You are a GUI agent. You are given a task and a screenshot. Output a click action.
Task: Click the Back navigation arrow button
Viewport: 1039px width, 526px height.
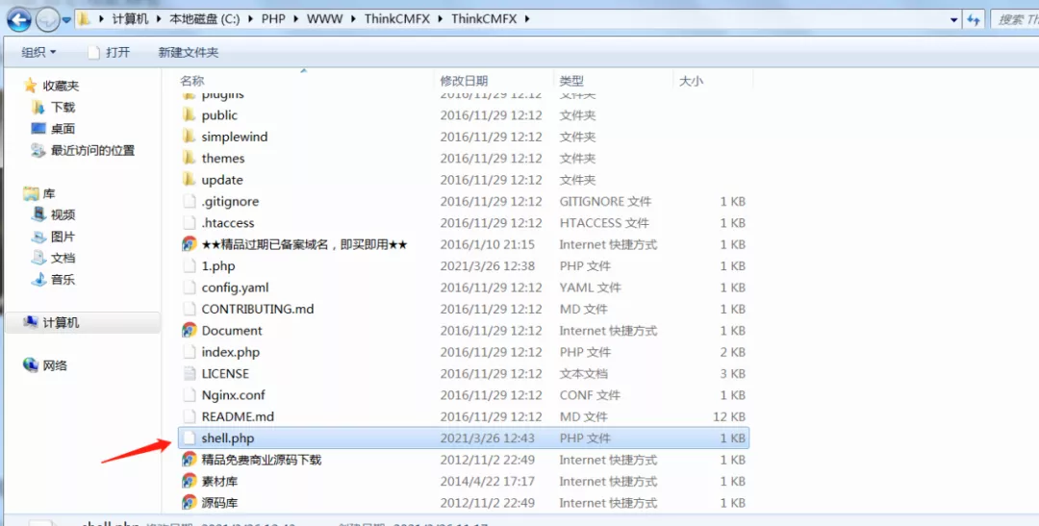[x=19, y=19]
